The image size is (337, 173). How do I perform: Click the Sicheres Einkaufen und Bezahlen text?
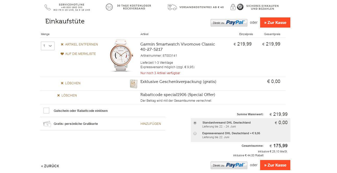click(x=262, y=7)
